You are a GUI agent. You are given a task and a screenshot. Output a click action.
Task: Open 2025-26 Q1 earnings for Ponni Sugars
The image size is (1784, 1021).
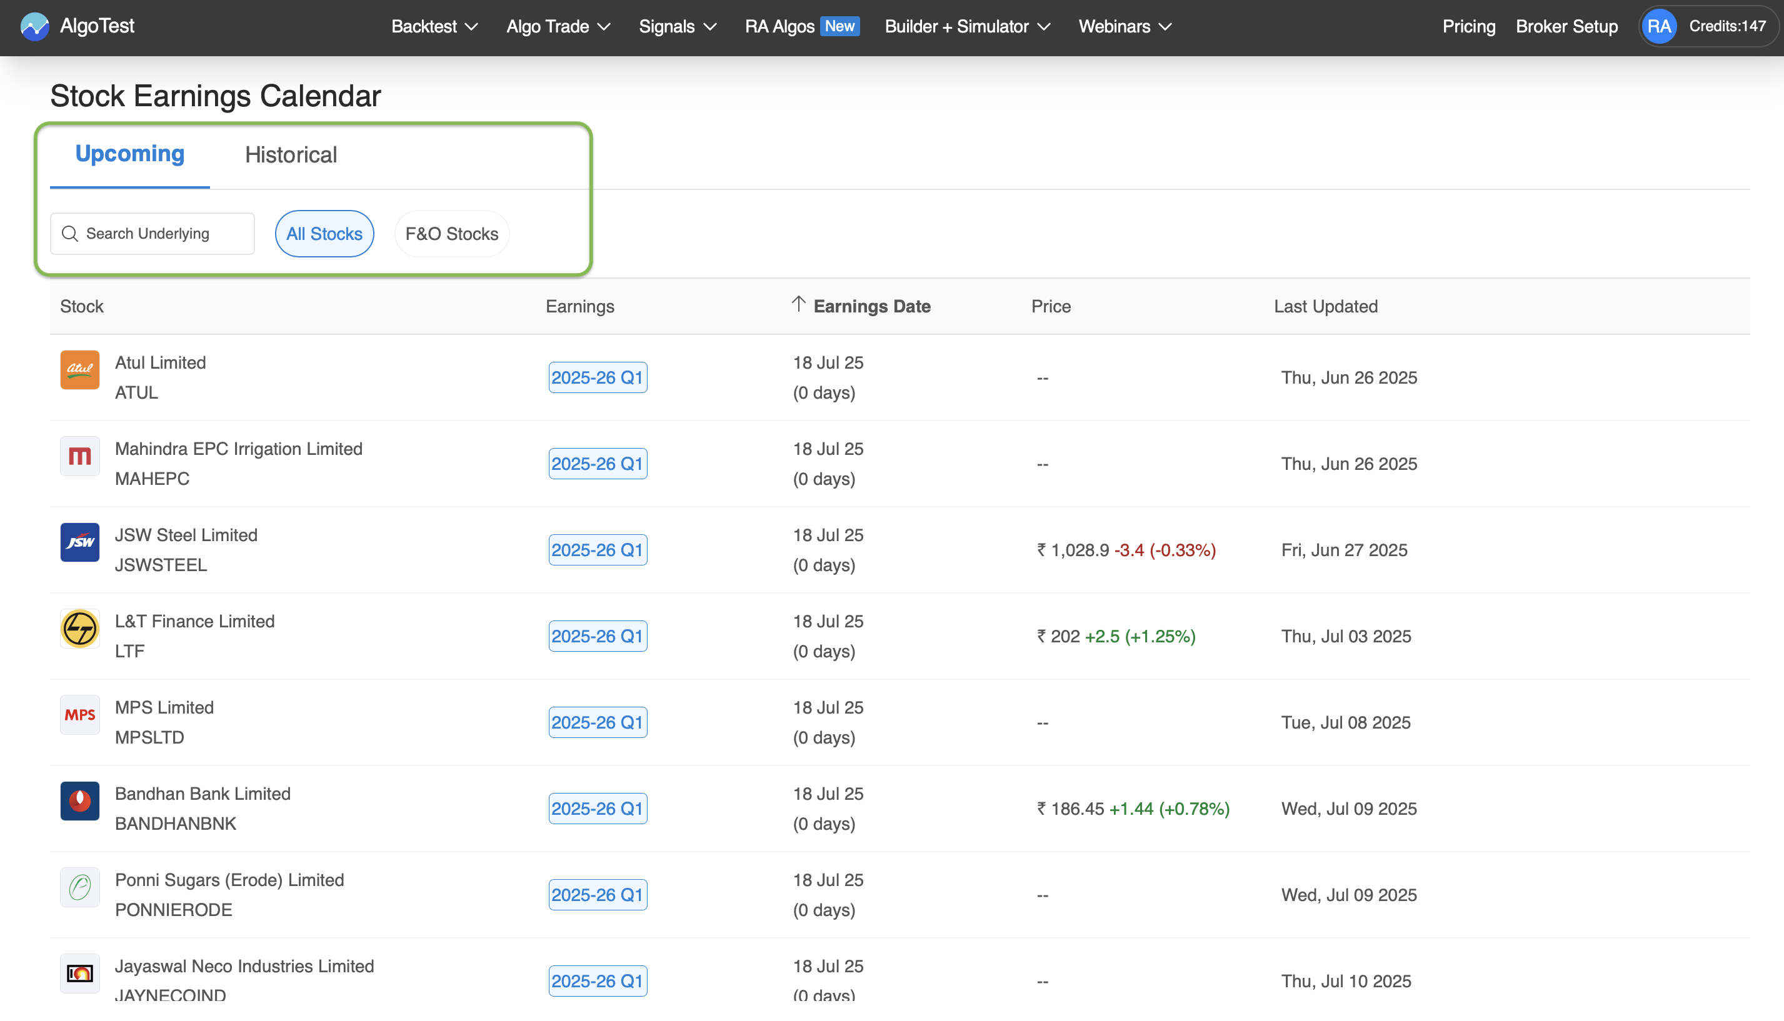[x=597, y=895]
